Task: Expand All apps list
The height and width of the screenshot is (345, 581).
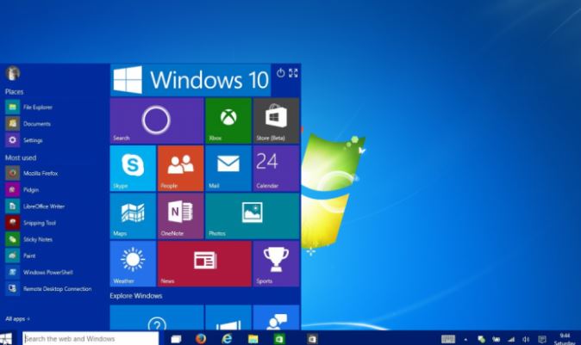Action: click(x=17, y=318)
